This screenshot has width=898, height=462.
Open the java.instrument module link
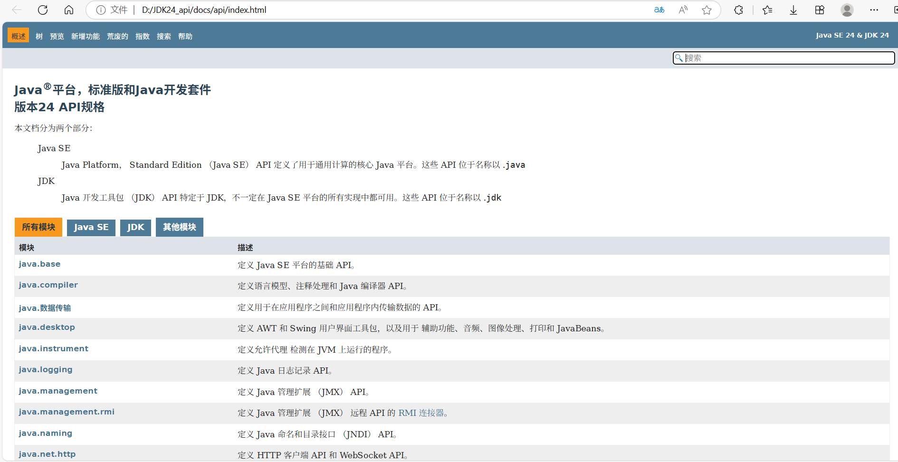(53, 348)
